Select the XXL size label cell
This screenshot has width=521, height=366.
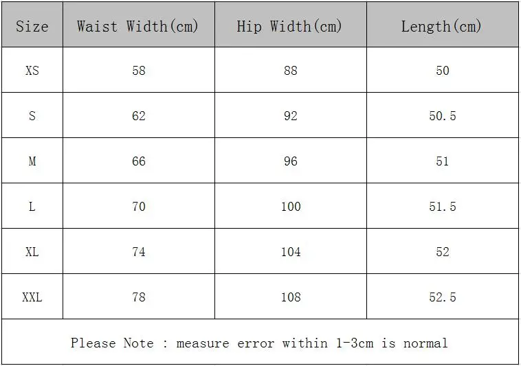[32, 297]
